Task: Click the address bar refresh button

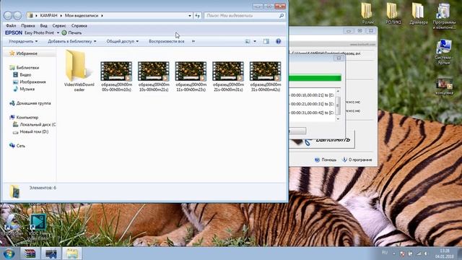Action: pyautogui.click(x=197, y=16)
